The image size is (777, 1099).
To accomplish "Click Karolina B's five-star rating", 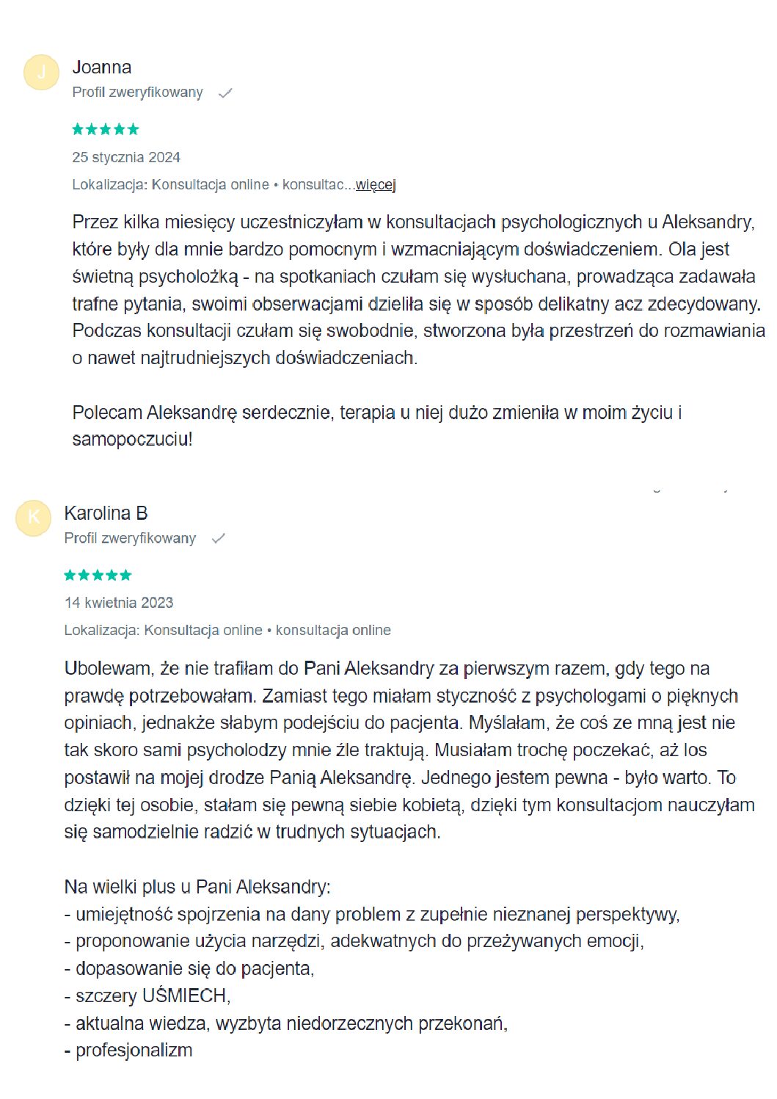I will click(98, 576).
